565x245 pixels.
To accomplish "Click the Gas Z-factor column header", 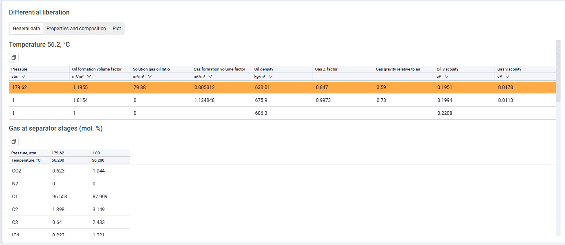I will (326, 69).
